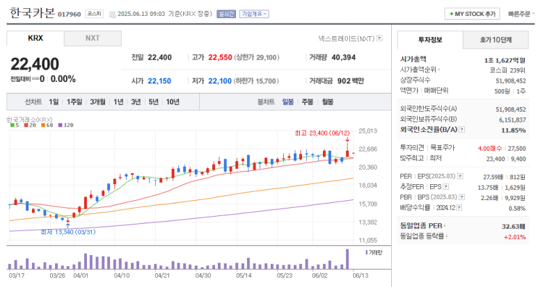Screen dimensions: 538x287
Task: Click the 최저 13,340 (03/31) chart marker
Action: [x=68, y=232]
